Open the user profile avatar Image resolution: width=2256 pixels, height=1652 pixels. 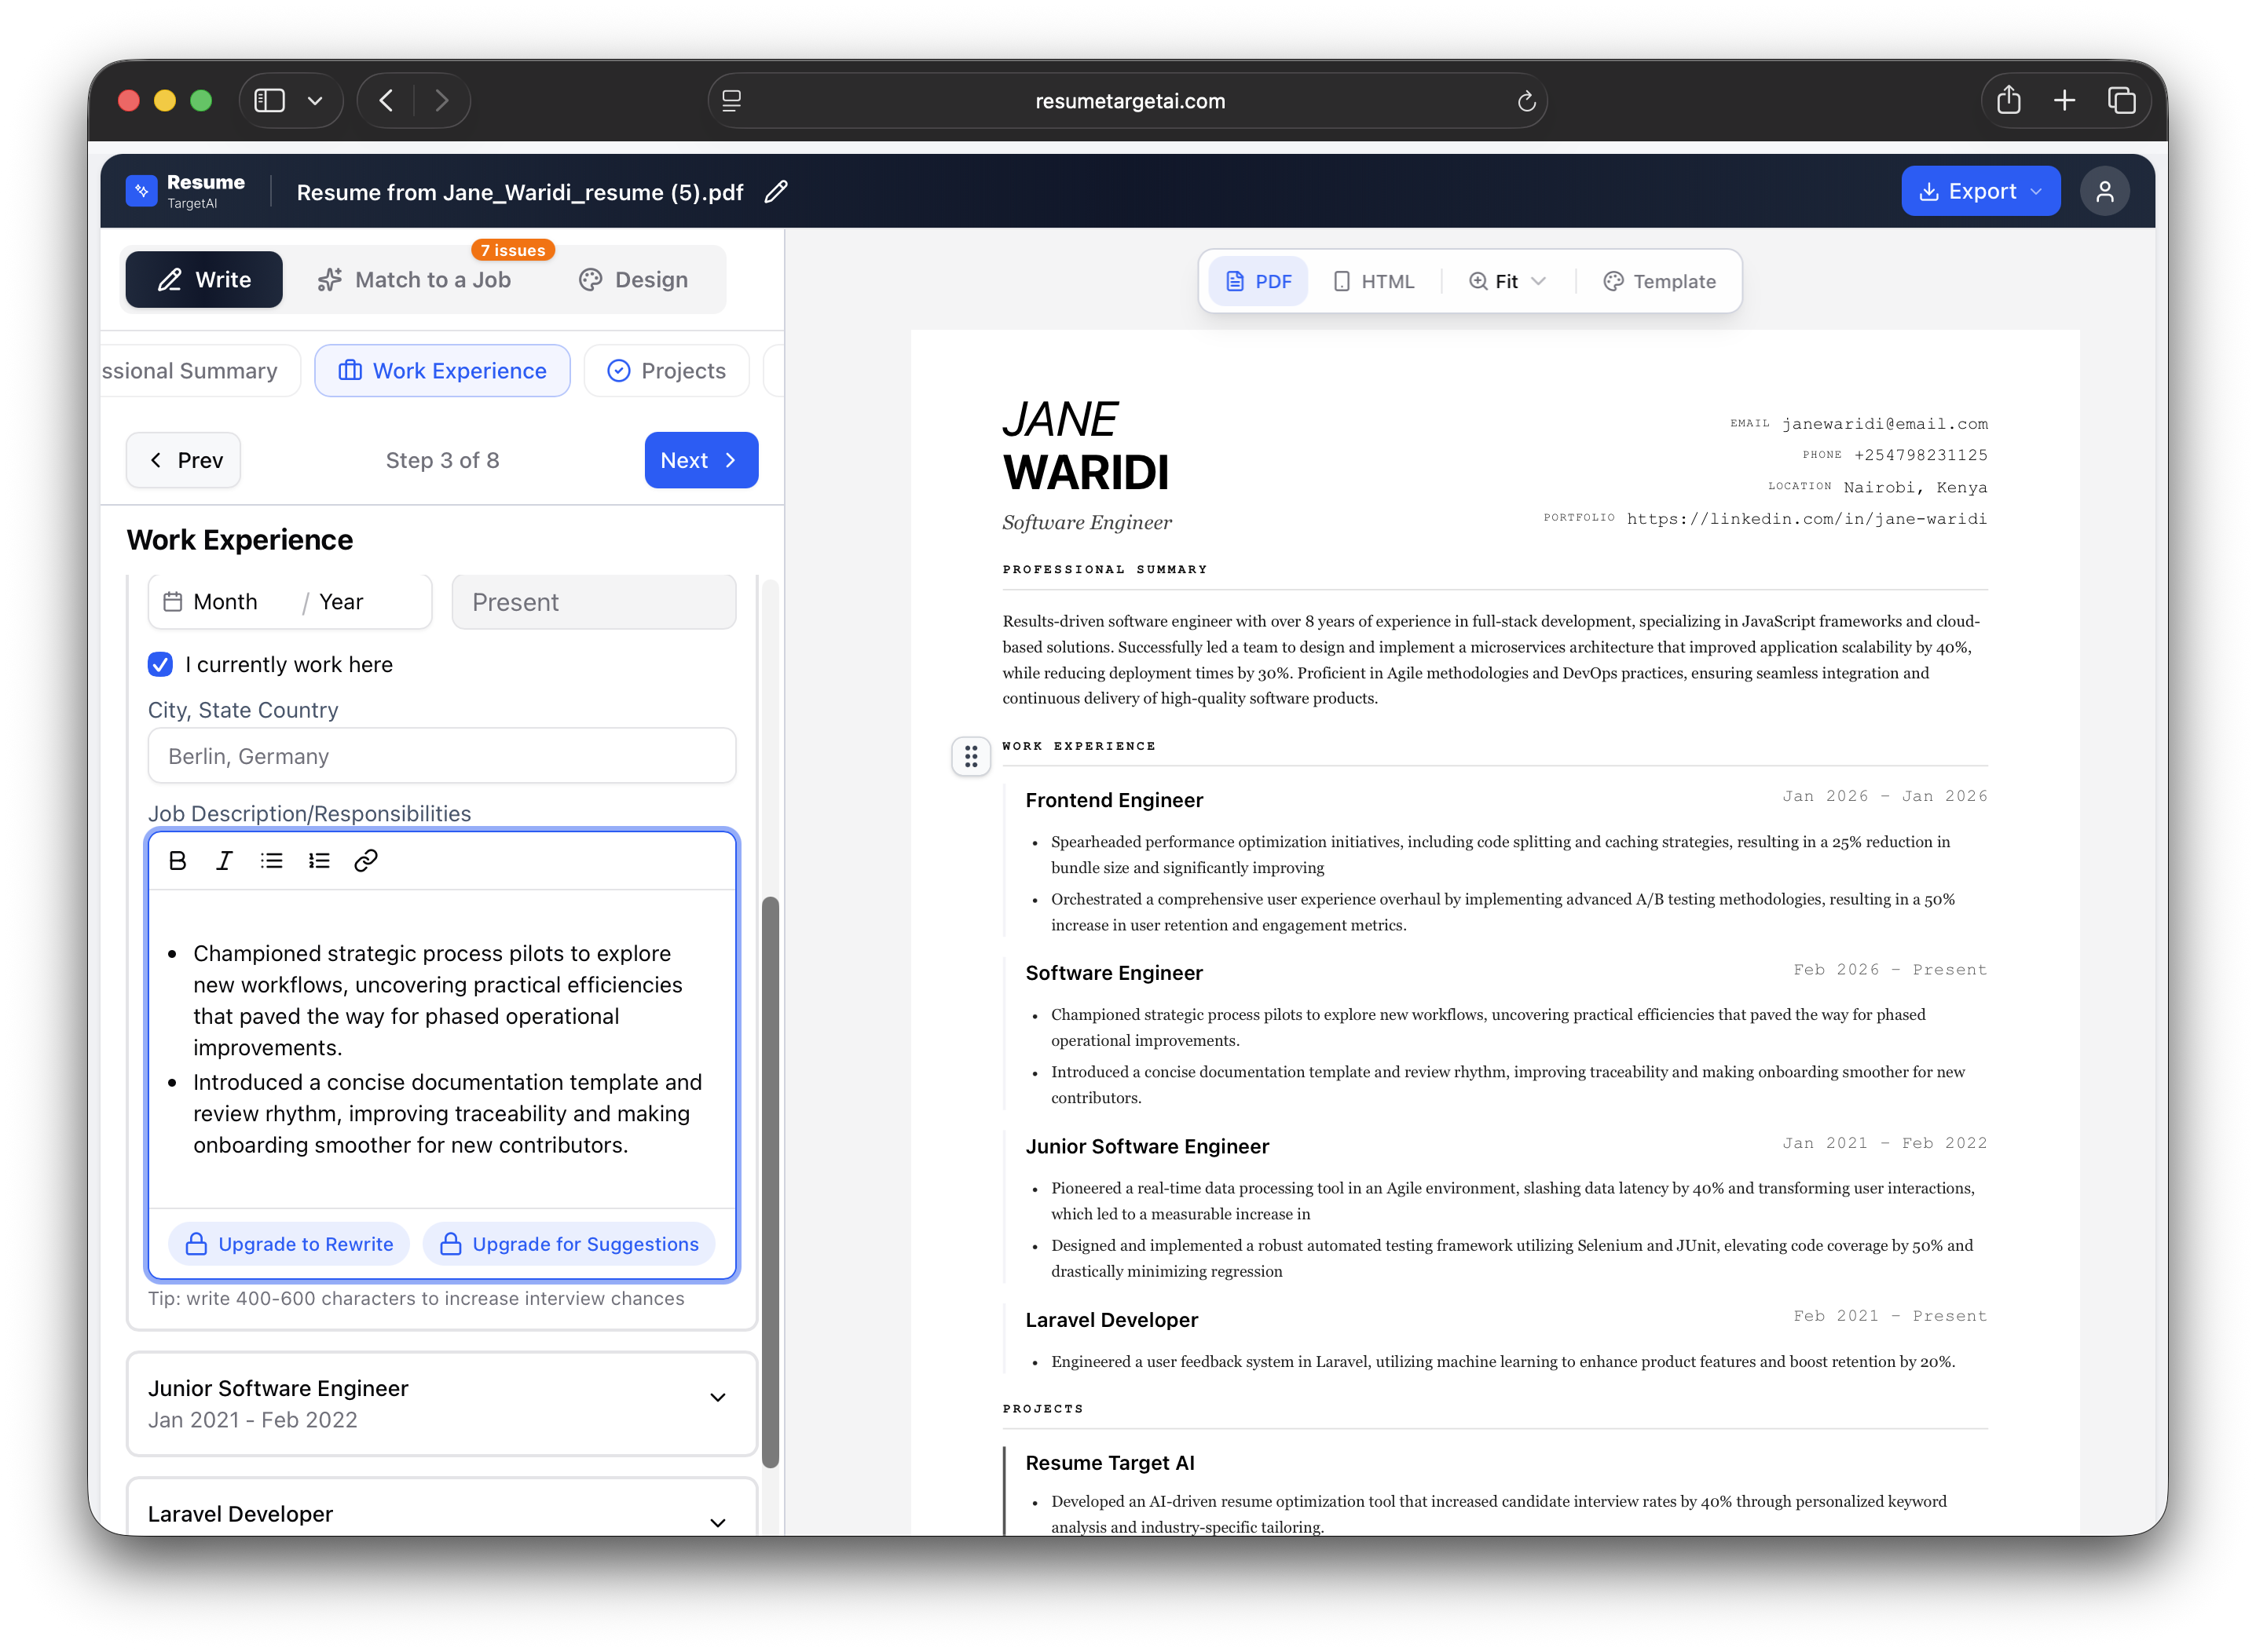[x=2104, y=191]
